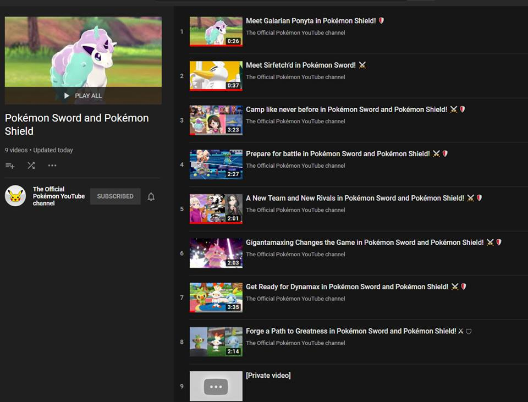Click the [Private video] title text

(x=268, y=376)
